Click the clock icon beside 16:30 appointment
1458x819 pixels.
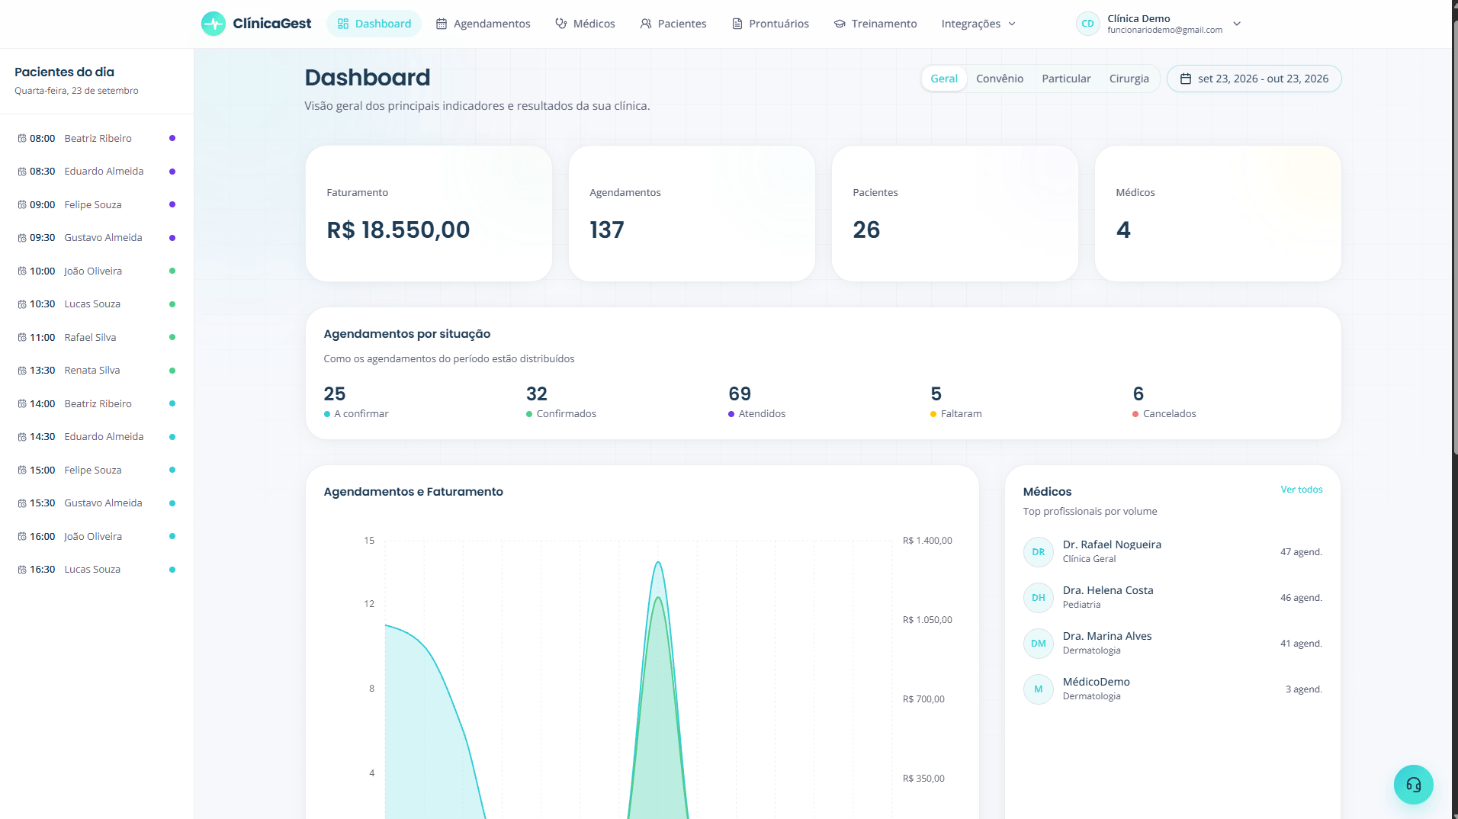[22, 570]
